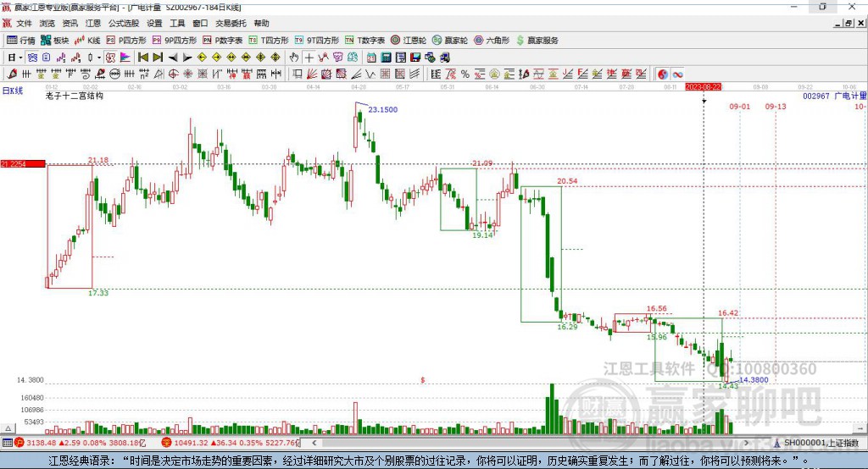Click the up triangle at volume panel left

(x=8, y=428)
